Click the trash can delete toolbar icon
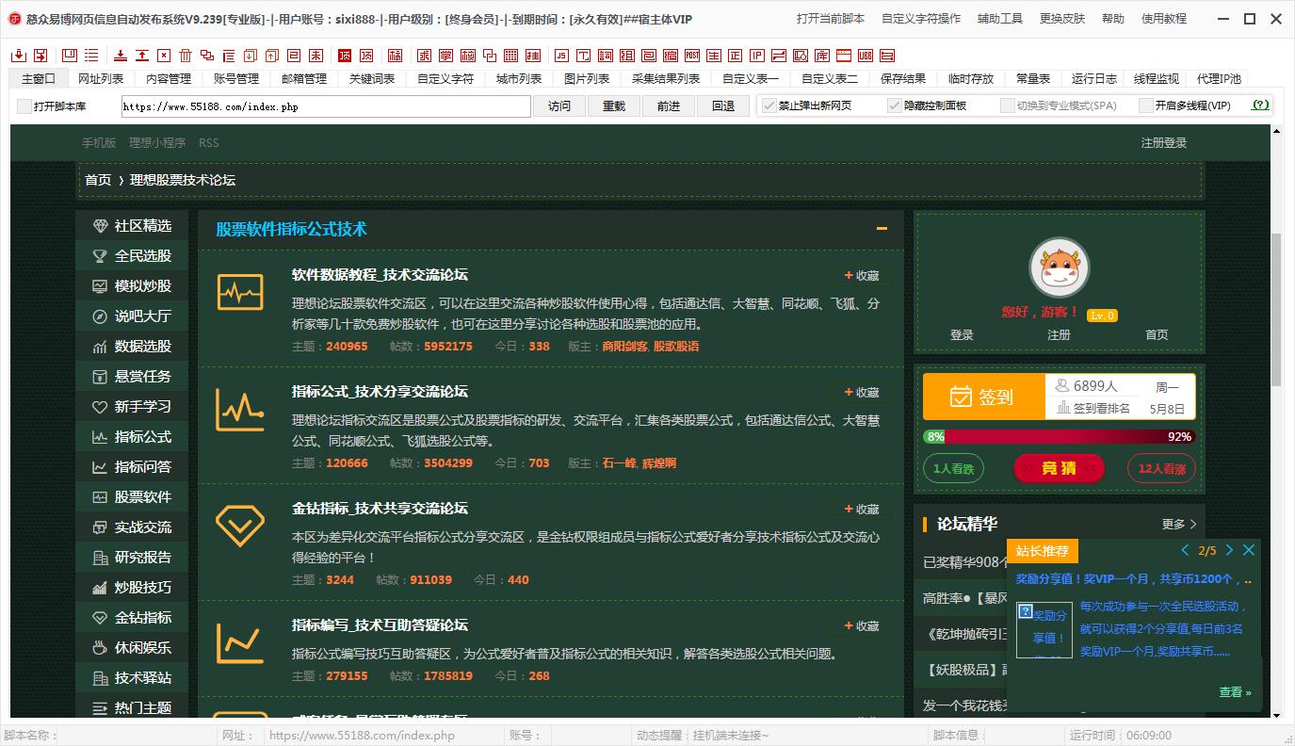The image size is (1295, 746). 186,56
